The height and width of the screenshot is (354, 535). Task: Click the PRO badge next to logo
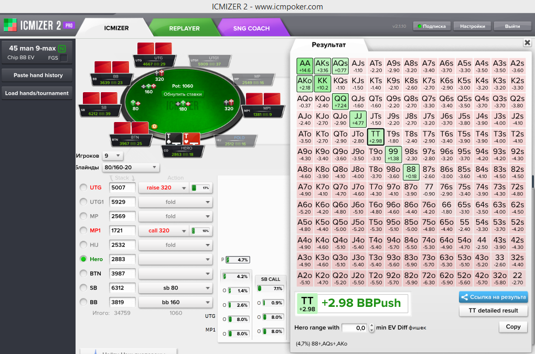(x=69, y=25)
